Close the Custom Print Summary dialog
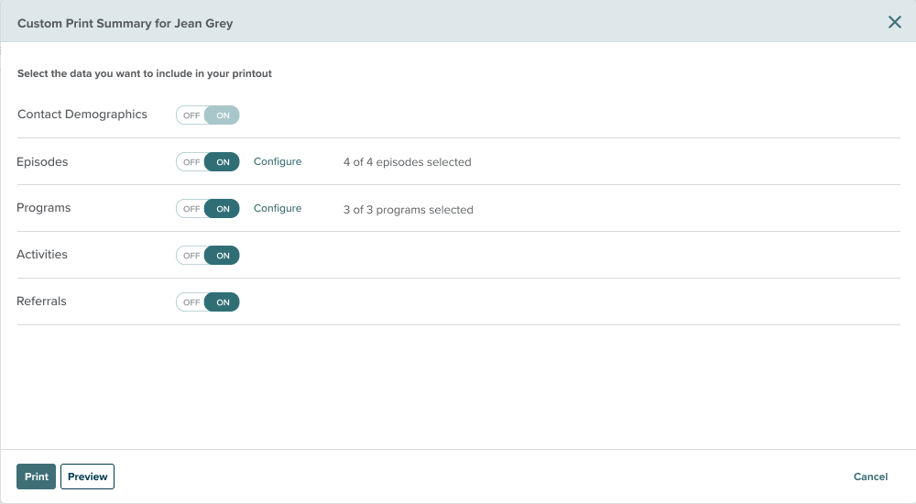The image size is (916, 504). [894, 22]
